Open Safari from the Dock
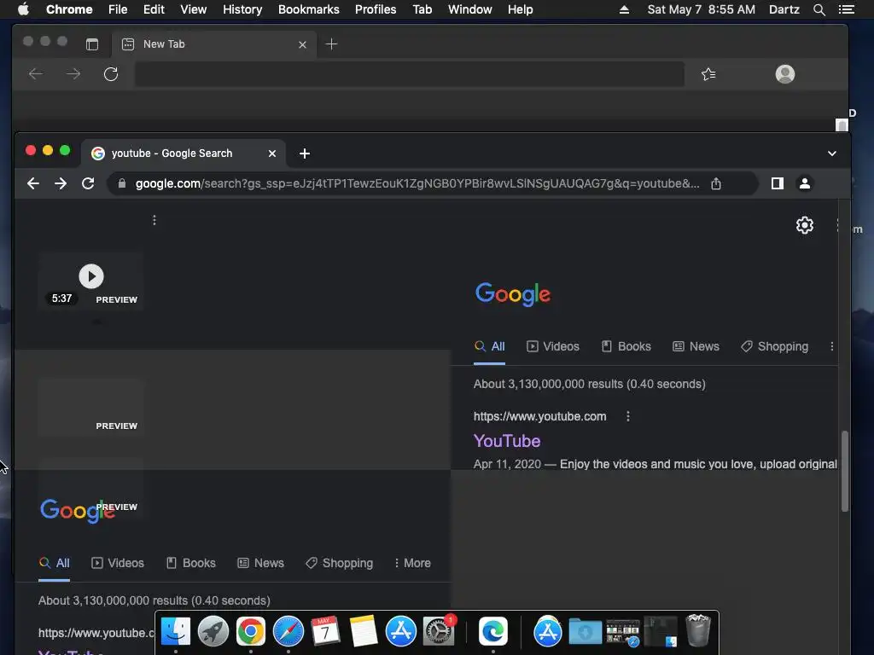 coord(288,631)
